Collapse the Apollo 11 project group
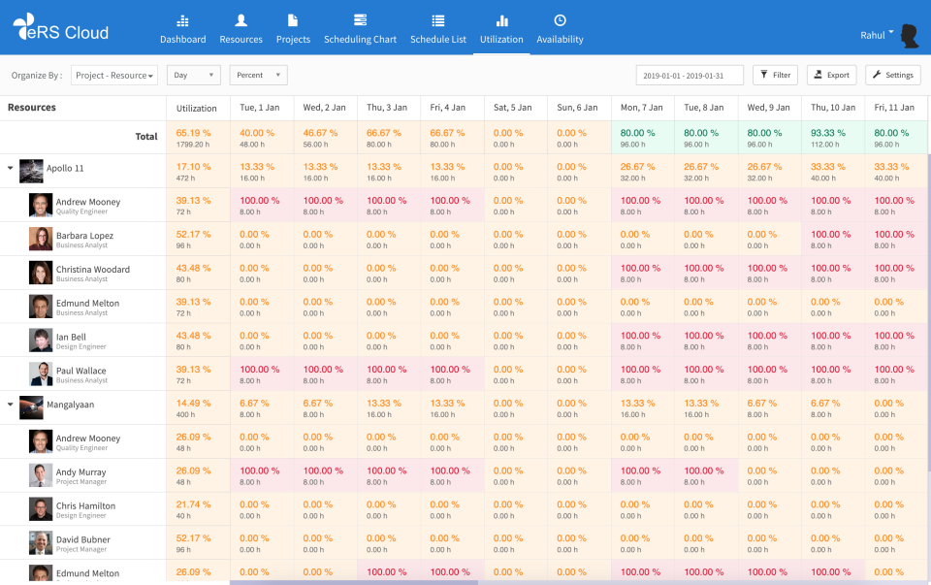Image resolution: width=931 pixels, height=585 pixels. tap(11, 168)
